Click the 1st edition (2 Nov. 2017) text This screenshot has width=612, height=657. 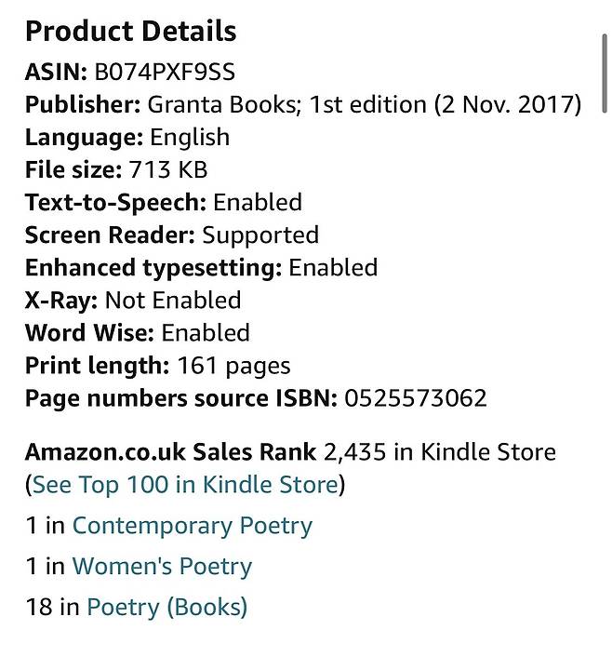pos(446,104)
